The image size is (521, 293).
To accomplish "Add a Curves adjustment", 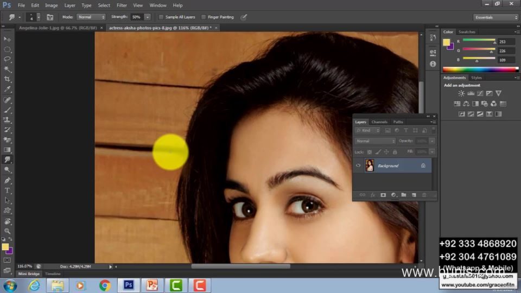I will coord(480,94).
